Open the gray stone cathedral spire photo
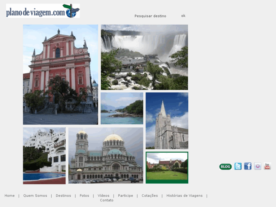The height and width of the screenshot is (207, 276). [x=167, y=121]
